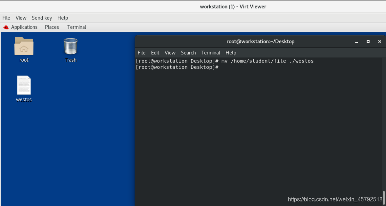Open the Terminal menu in the terminal window

coord(211,53)
